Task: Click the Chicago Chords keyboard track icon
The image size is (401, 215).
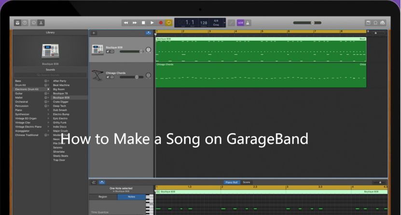Action: (97, 75)
